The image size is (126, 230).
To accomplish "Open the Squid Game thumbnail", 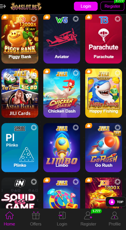I will pos(20,193).
